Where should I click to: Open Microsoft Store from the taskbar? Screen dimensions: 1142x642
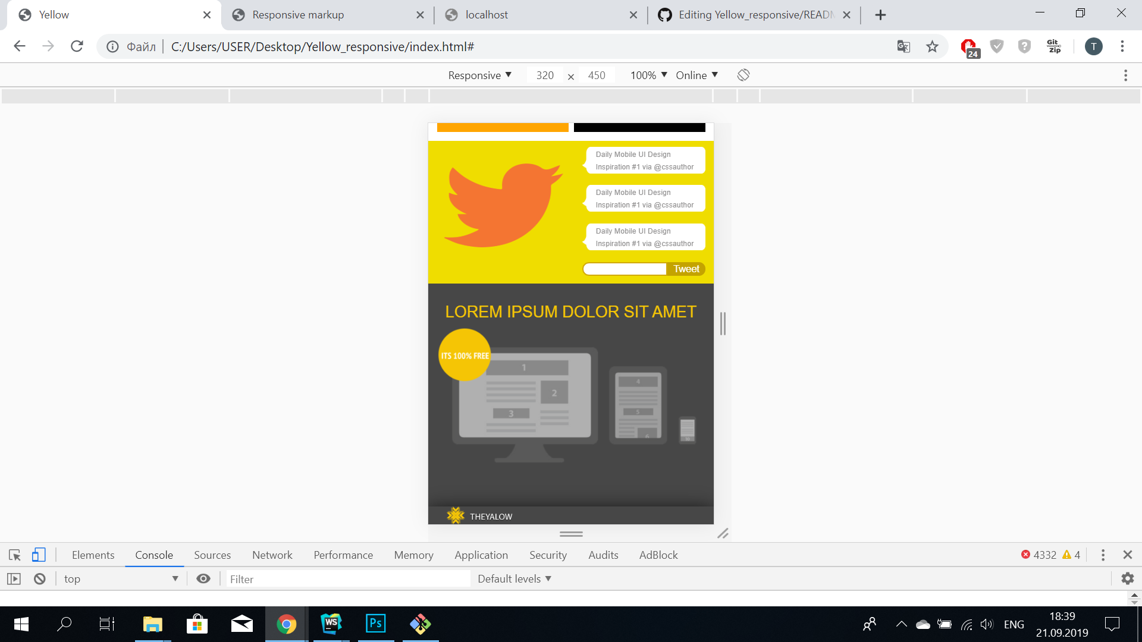coord(197,624)
